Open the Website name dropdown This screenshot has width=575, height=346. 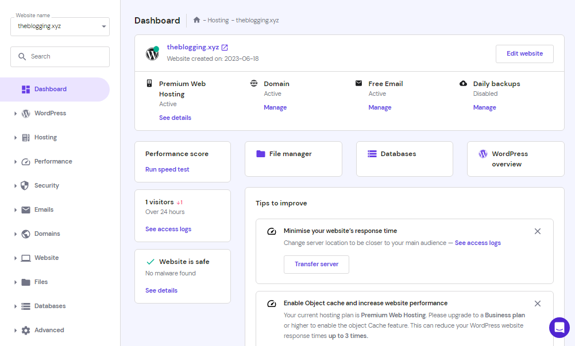pos(60,26)
